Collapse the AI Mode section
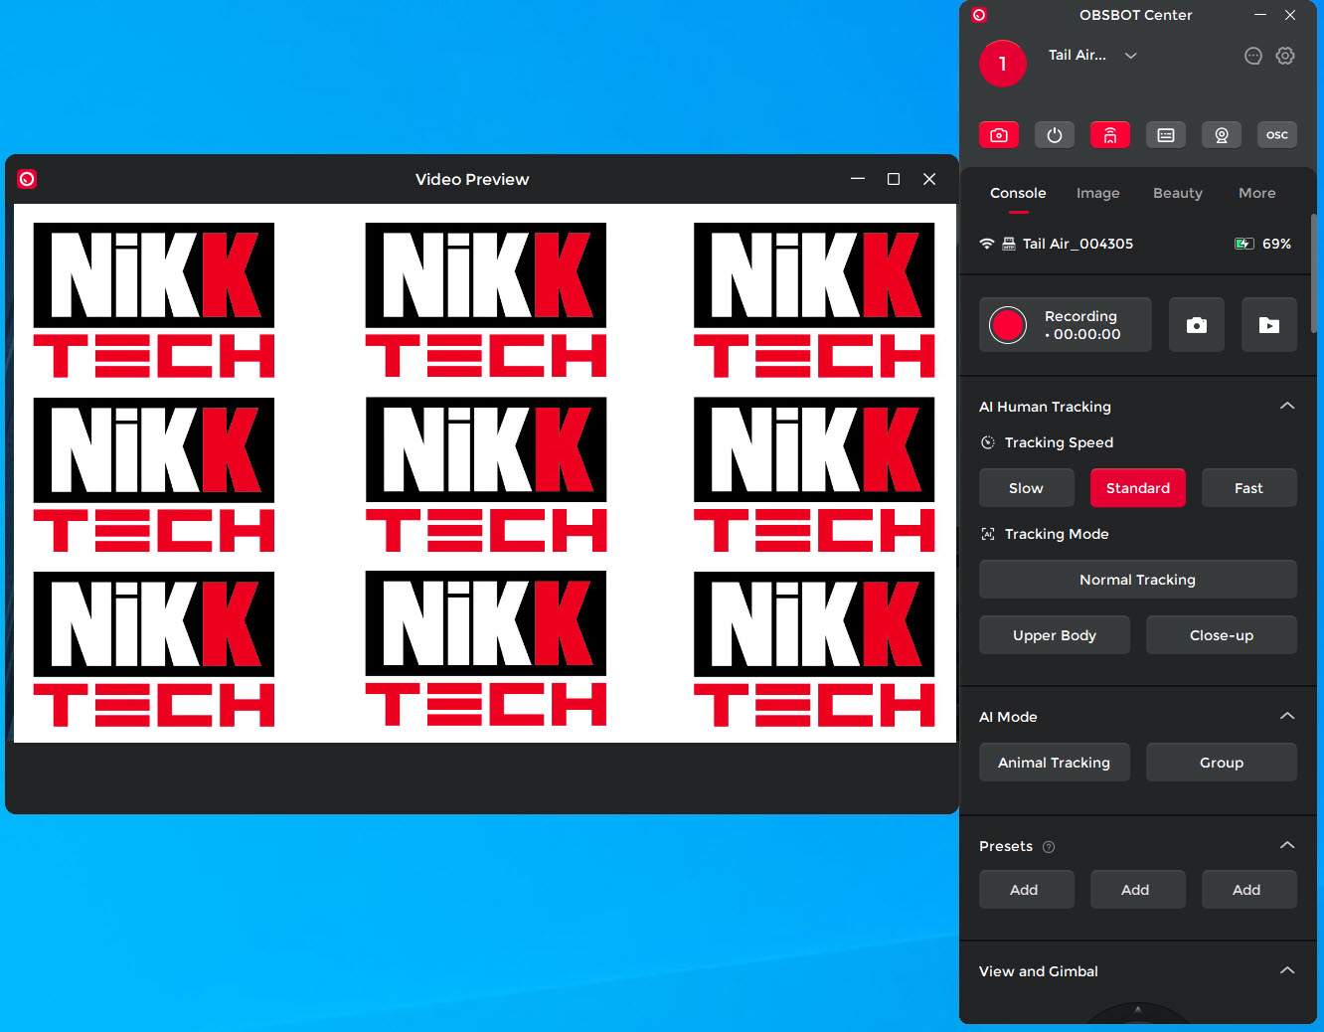This screenshot has height=1032, width=1324. click(x=1287, y=716)
